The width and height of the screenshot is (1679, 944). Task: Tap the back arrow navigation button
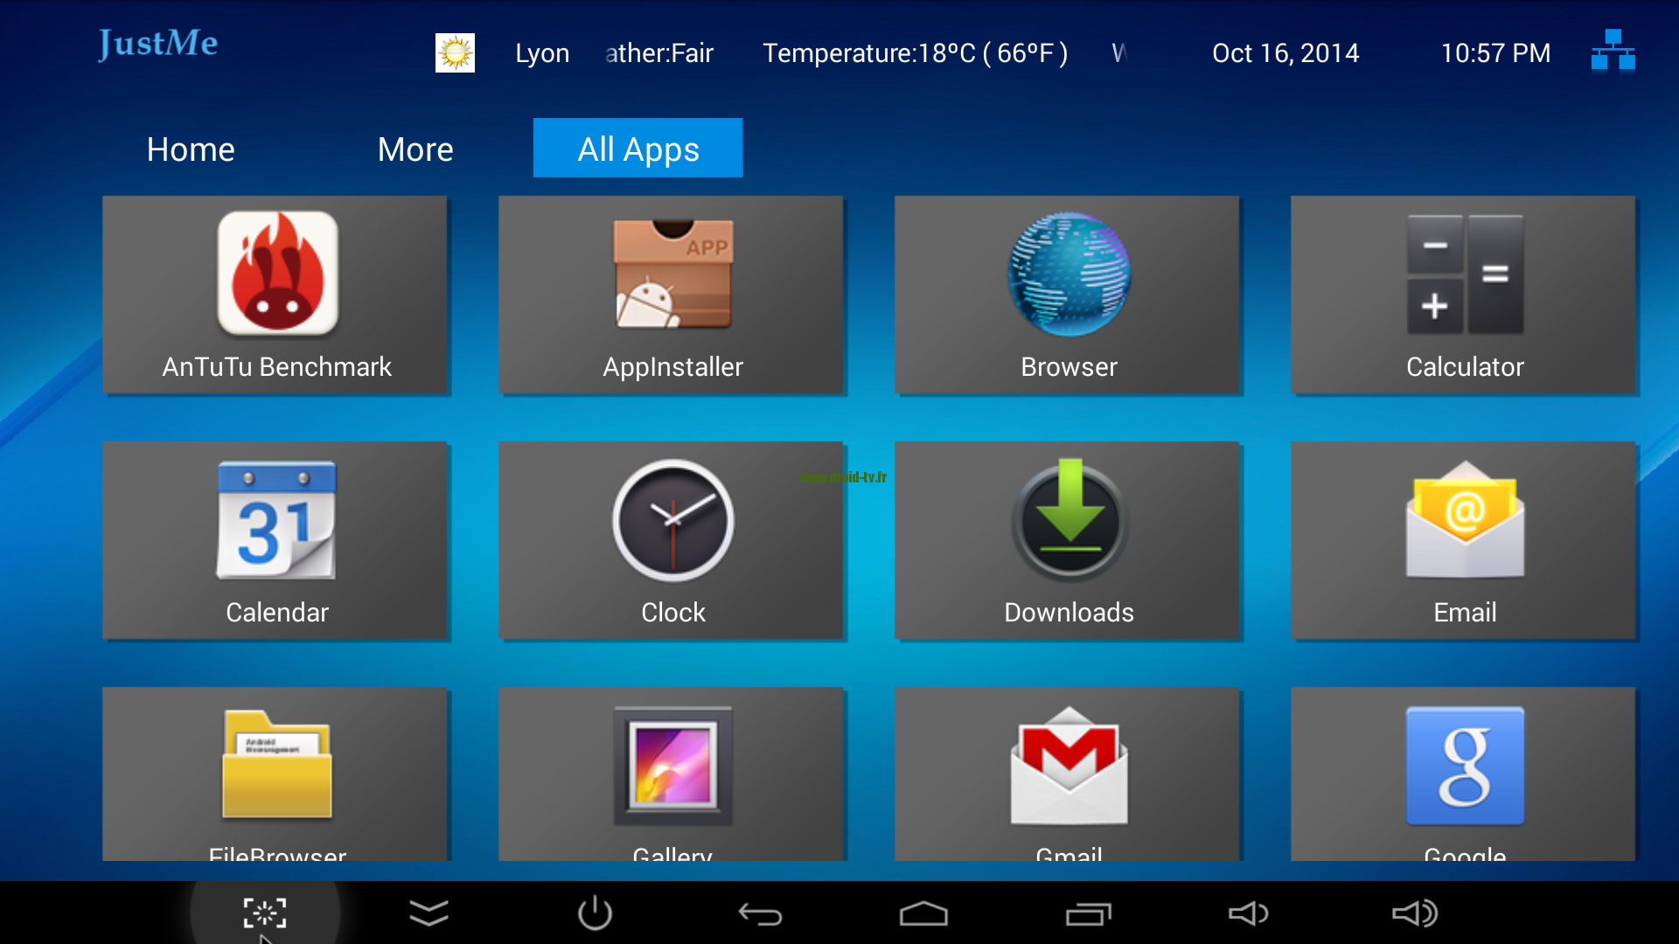(760, 914)
